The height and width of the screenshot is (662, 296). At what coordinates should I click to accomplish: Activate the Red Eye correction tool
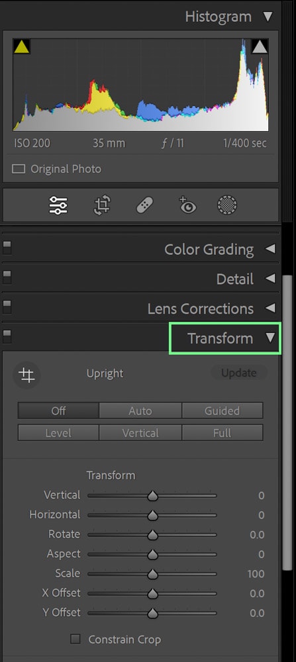pos(187,205)
